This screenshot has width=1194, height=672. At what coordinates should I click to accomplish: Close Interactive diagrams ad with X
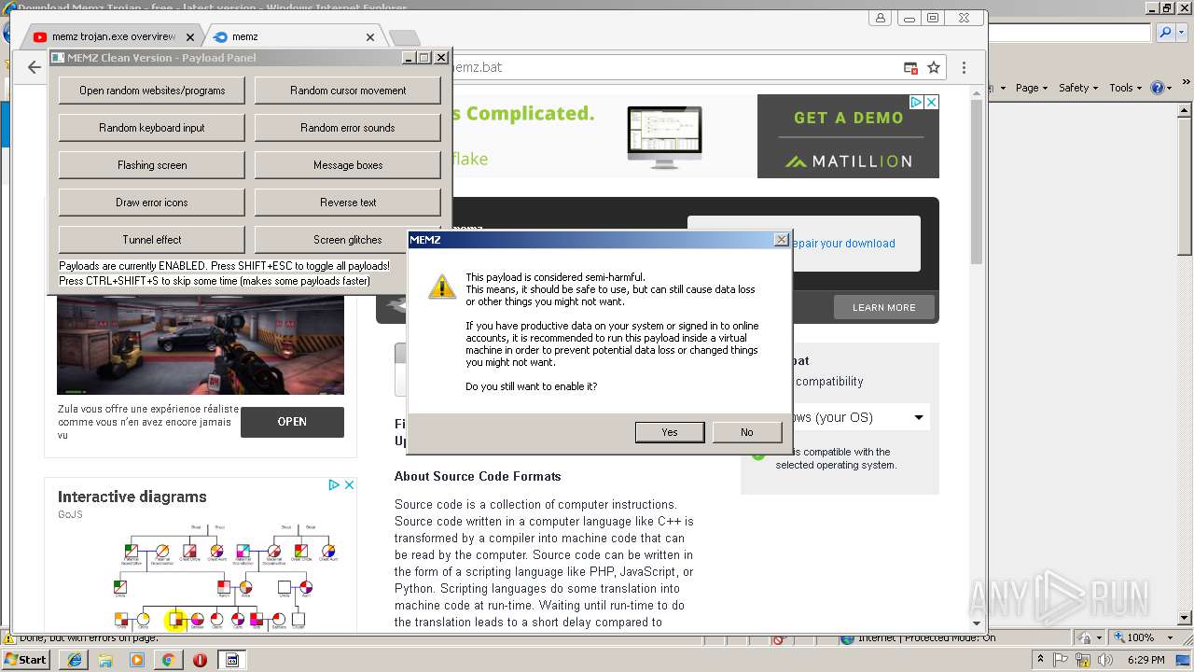tap(349, 484)
